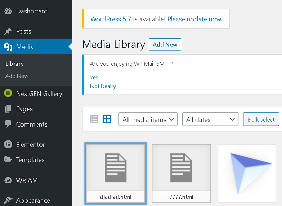This screenshot has width=282, height=206.
Task: Switch to grid view icon
Action: (x=107, y=119)
